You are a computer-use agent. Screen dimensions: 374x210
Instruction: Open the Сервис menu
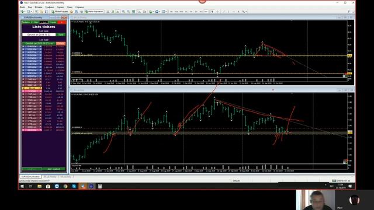(60, 7)
